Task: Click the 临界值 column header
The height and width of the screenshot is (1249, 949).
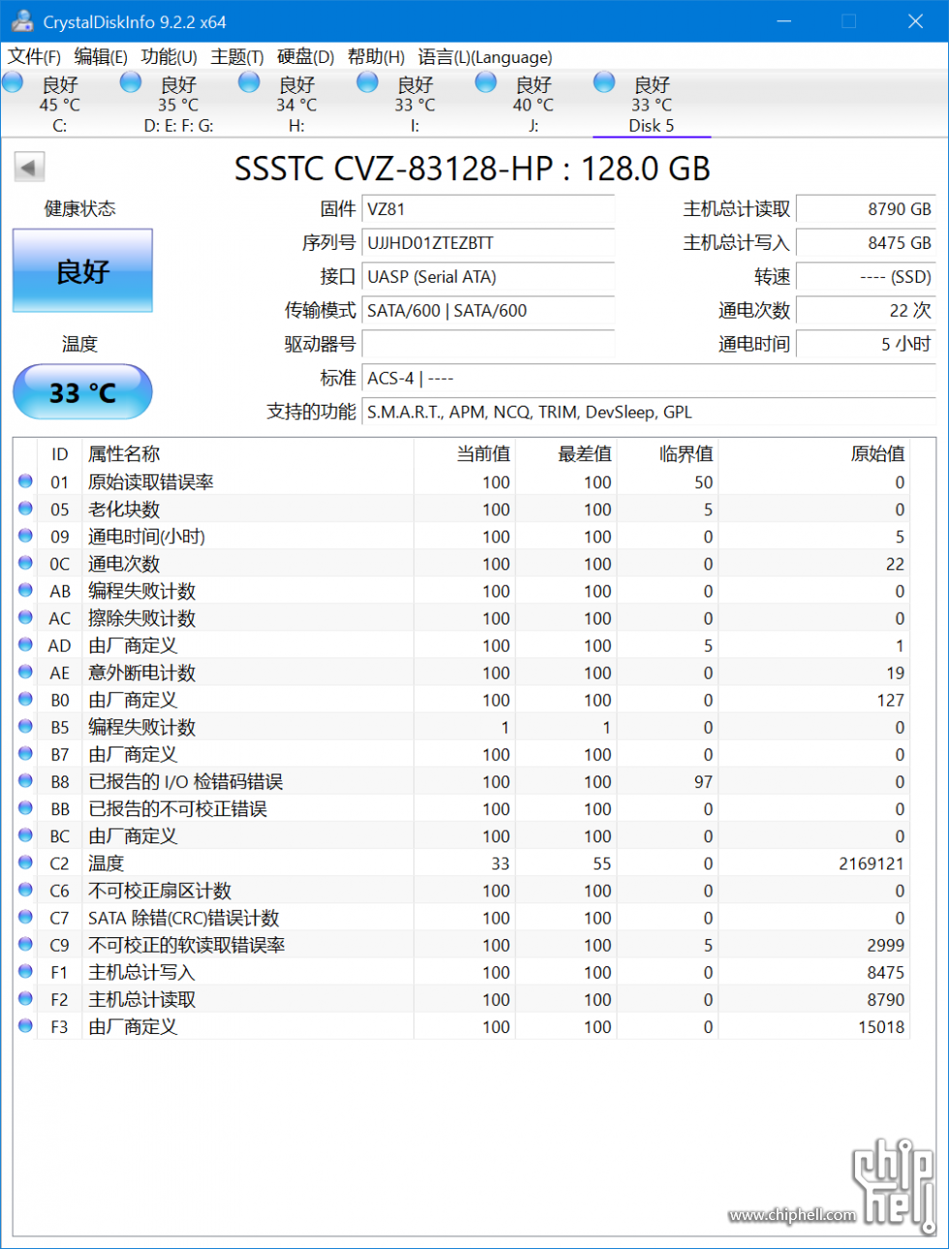Action: pos(668,453)
